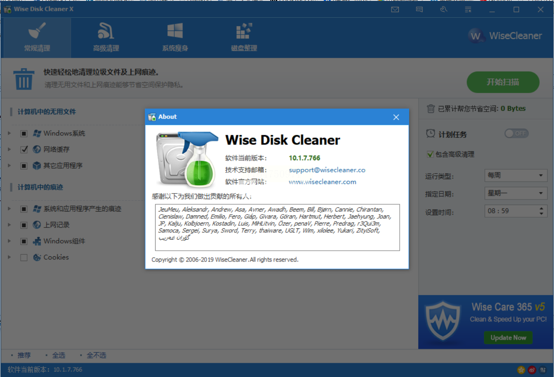Toggle the Windows组件 checkbox
This screenshot has height=377, width=554.
point(24,241)
